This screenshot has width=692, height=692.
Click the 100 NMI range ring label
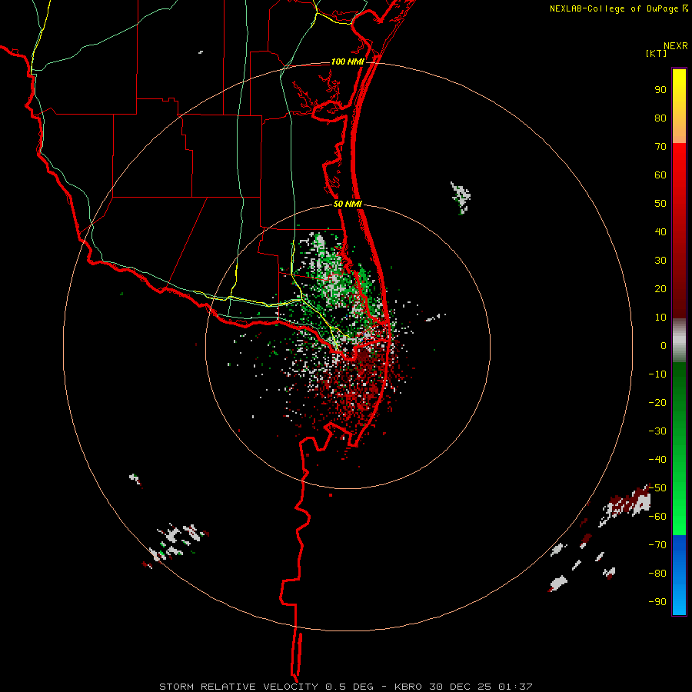click(348, 62)
